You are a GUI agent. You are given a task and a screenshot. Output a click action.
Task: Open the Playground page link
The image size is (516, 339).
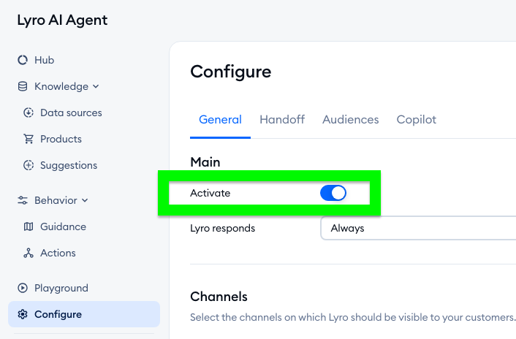[61, 288]
